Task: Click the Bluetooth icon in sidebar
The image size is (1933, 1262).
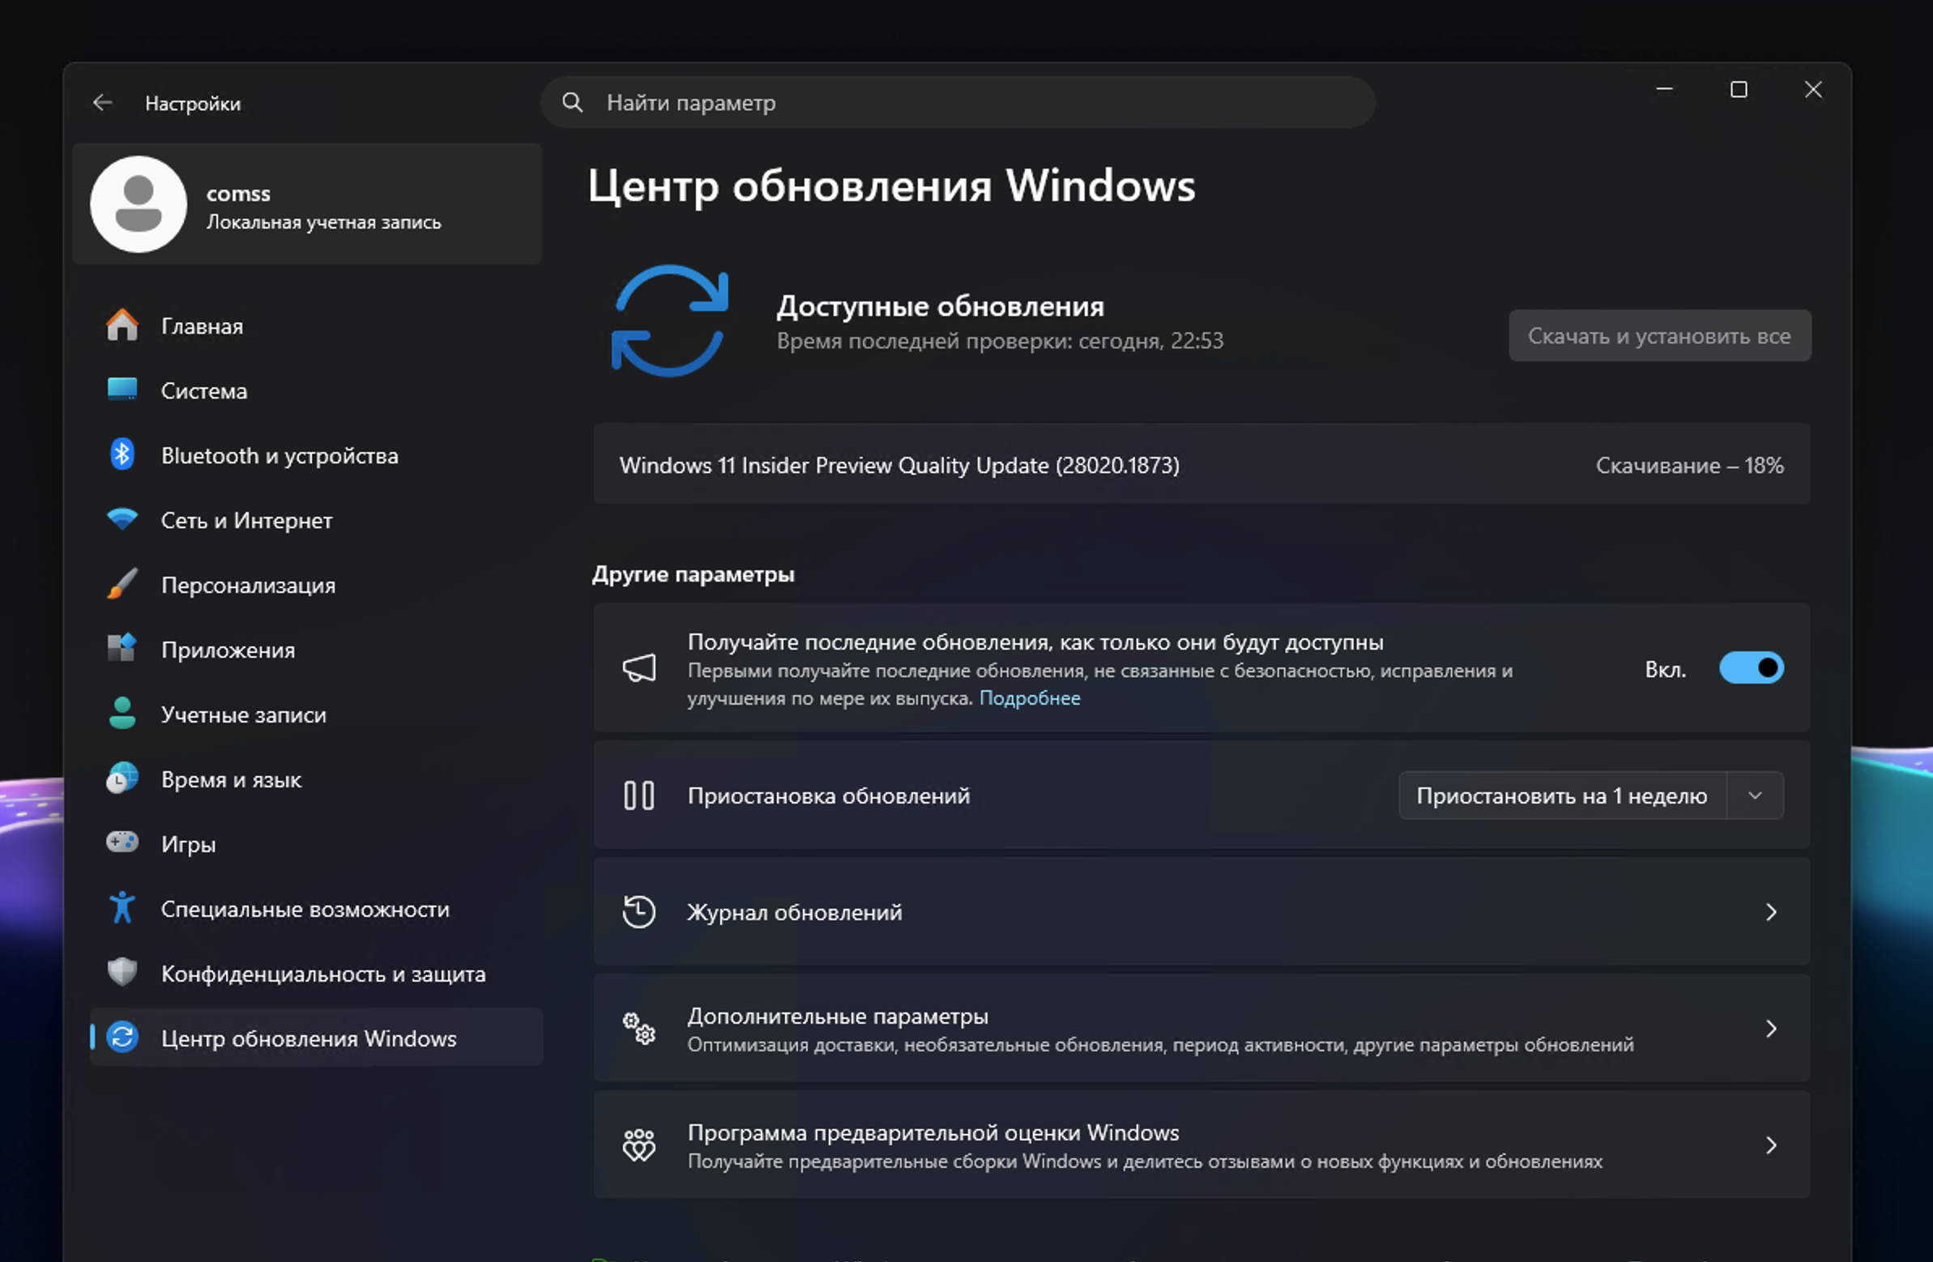Action: 122,454
